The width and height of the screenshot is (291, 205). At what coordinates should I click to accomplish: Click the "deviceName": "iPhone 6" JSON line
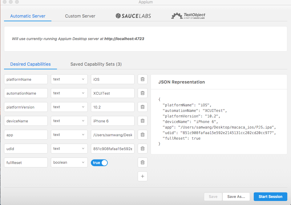click(x=190, y=122)
